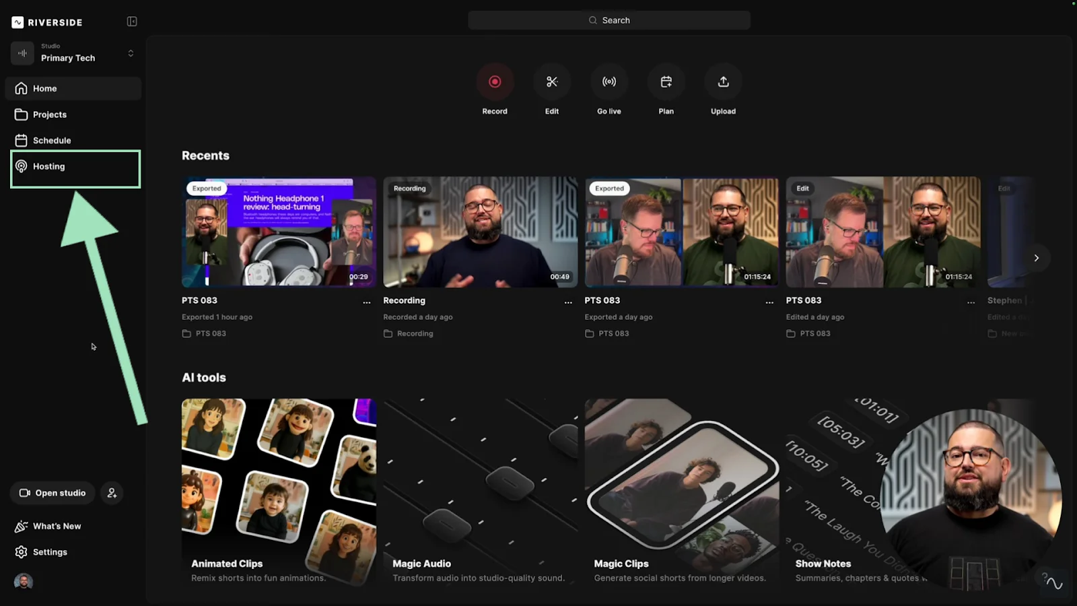
Task: Click the Exported badge on Nothing Headphone thumbnail
Action: [x=207, y=189]
